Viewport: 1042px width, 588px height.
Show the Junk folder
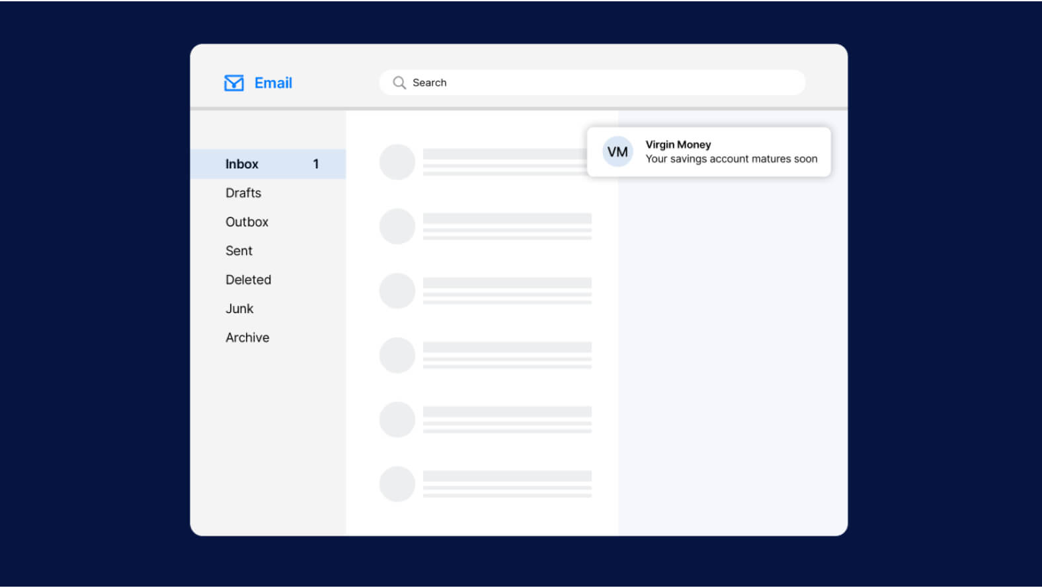[239, 309]
